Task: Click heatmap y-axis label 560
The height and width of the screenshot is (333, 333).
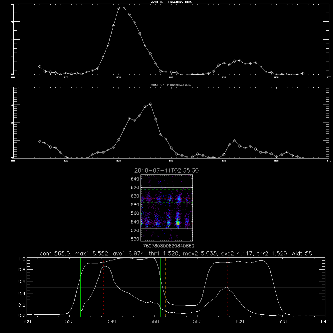Action: pyautogui.click(x=135, y=213)
